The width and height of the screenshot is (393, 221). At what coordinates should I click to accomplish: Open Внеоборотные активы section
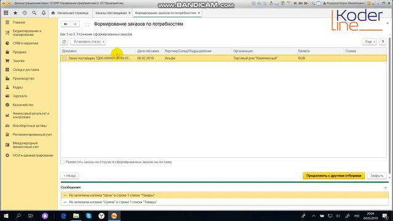pos(29,126)
